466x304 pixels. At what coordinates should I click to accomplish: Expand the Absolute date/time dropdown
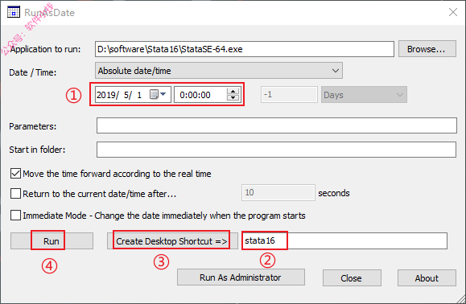(219, 71)
